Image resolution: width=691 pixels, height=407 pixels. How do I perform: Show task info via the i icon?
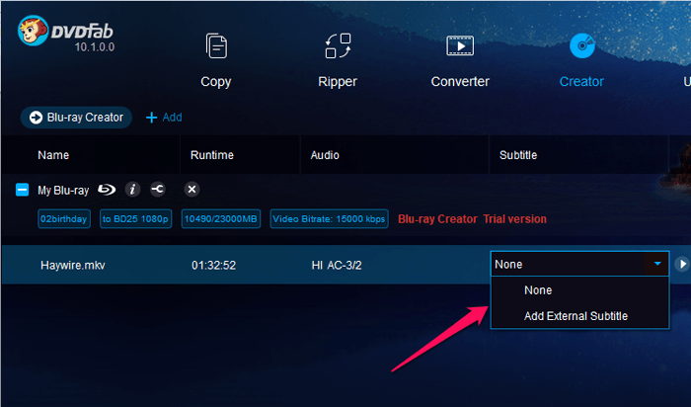tap(132, 190)
